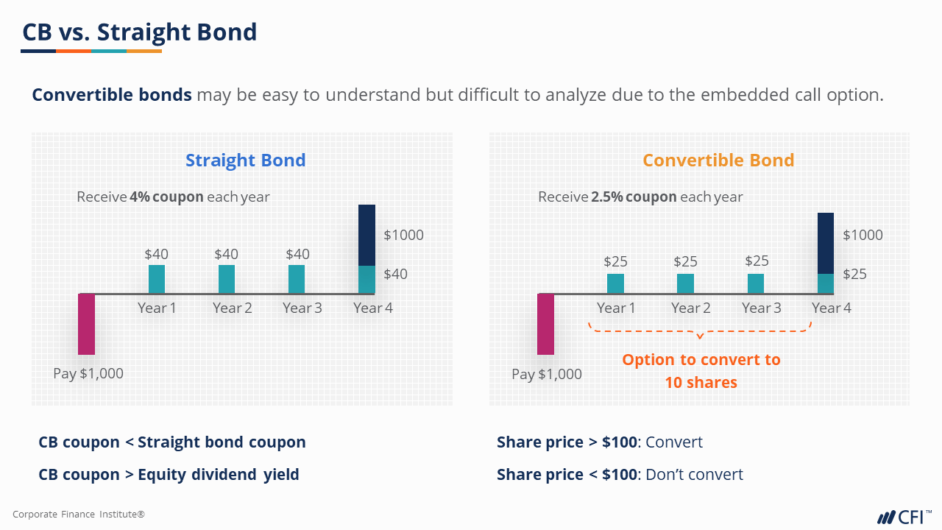Select the blue 'Straight Bond' chart heading

coord(245,160)
